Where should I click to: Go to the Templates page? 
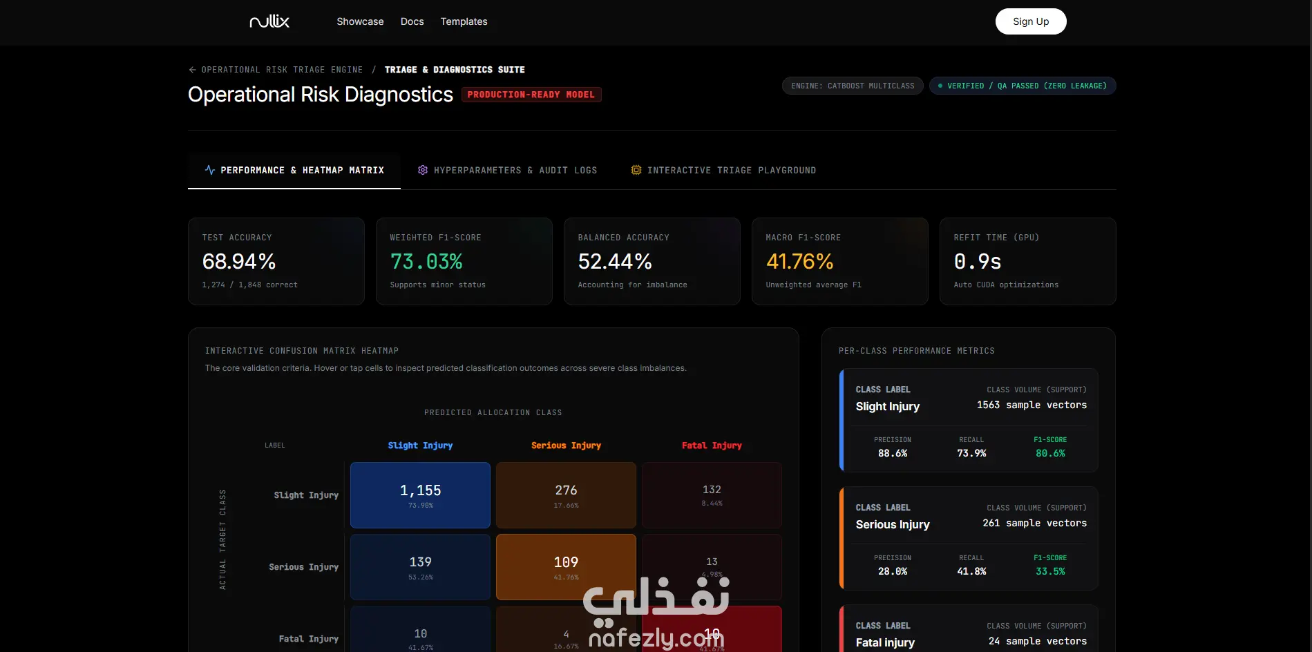coord(464,21)
